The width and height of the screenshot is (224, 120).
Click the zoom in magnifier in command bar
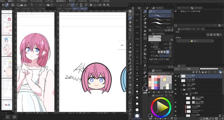coord(104,5)
